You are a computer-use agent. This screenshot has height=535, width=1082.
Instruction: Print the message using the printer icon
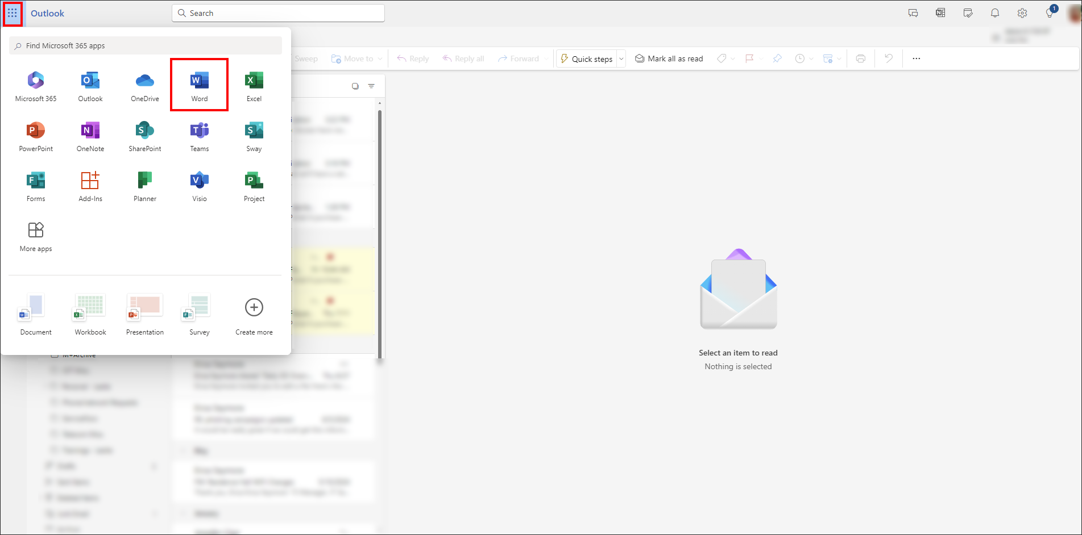(x=861, y=58)
